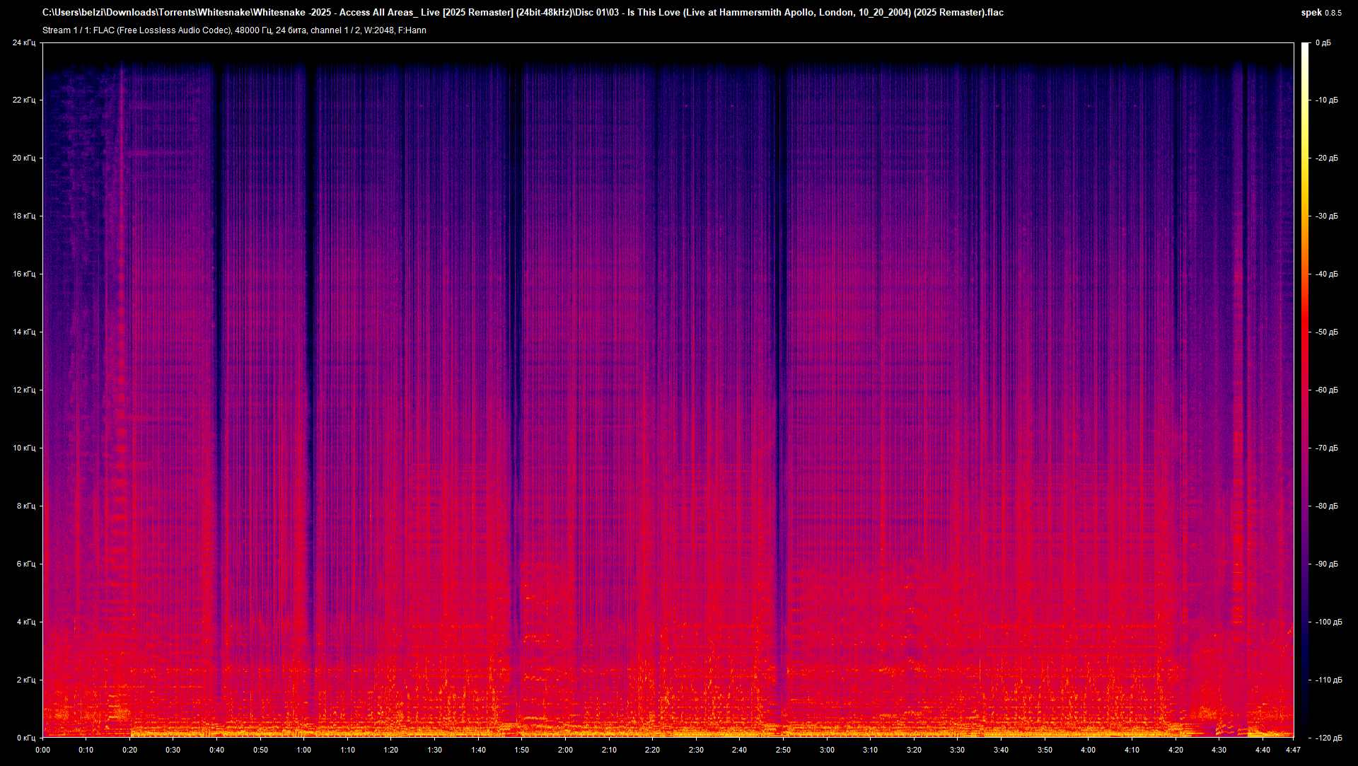
Task: Click the 0 dB legend label
Action: pyautogui.click(x=1323, y=42)
